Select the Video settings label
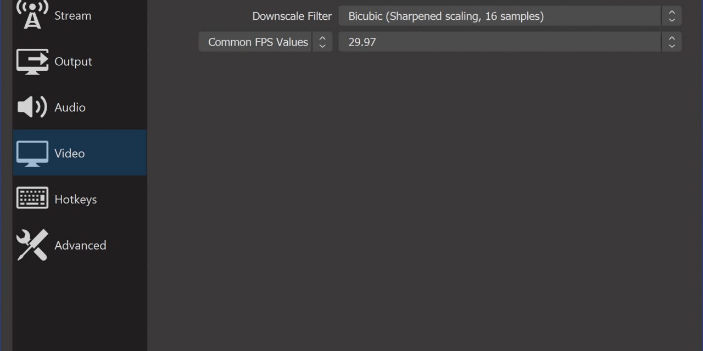The height and width of the screenshot is (351, 703). click(69, 154)
